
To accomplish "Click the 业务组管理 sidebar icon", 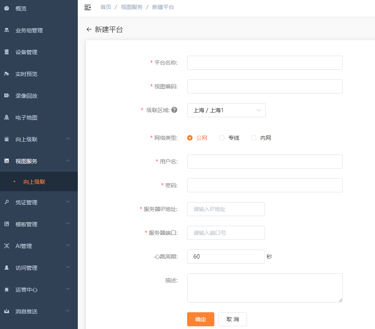I will tap(7, 30).
